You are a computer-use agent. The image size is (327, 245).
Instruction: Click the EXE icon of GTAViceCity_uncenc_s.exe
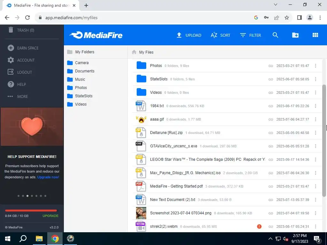(x=141, y=146)
